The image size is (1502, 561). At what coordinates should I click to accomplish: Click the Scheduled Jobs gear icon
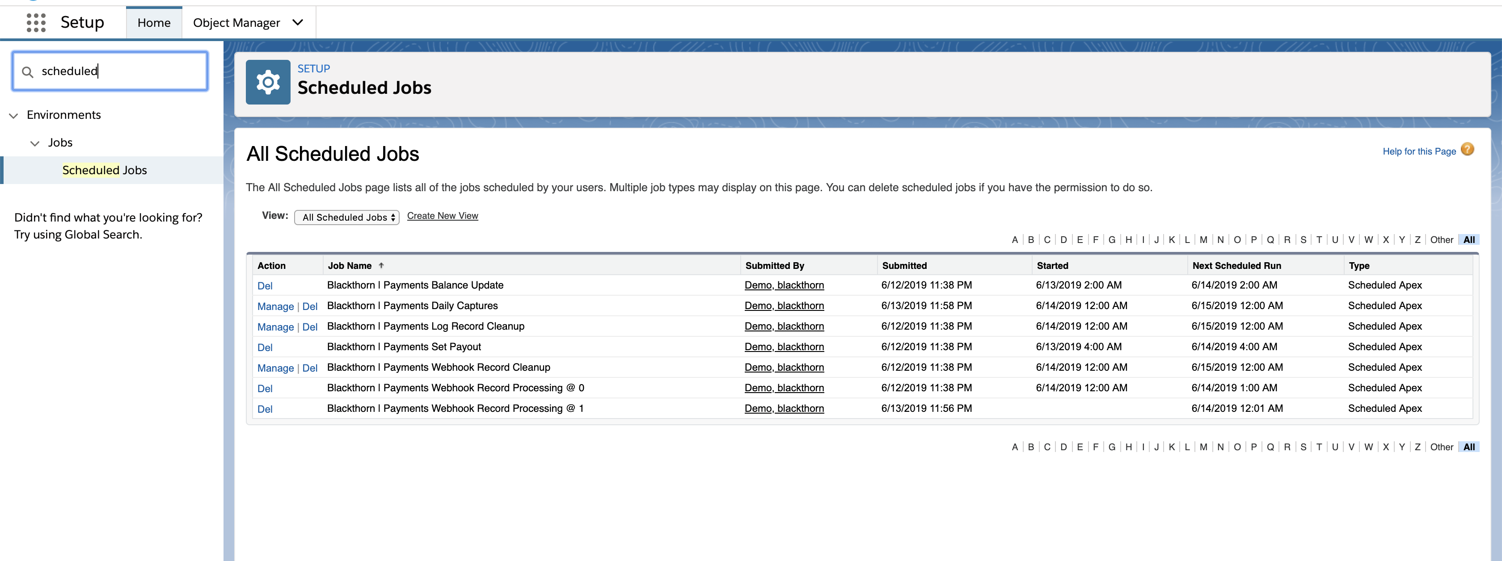(x=268, y=82)
